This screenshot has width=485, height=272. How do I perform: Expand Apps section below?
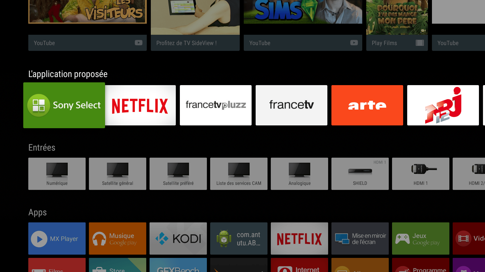[x=37, y=212]
